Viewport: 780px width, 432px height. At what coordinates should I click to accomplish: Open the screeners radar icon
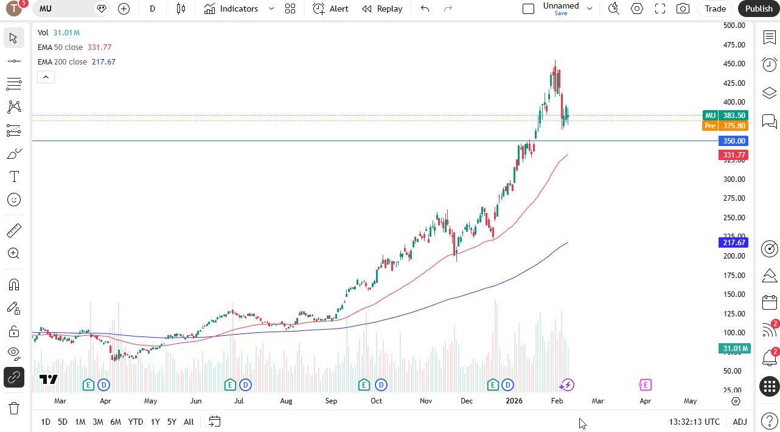(x=770, y=248)
